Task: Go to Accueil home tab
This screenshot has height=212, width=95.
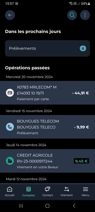Action: [9, 192]
